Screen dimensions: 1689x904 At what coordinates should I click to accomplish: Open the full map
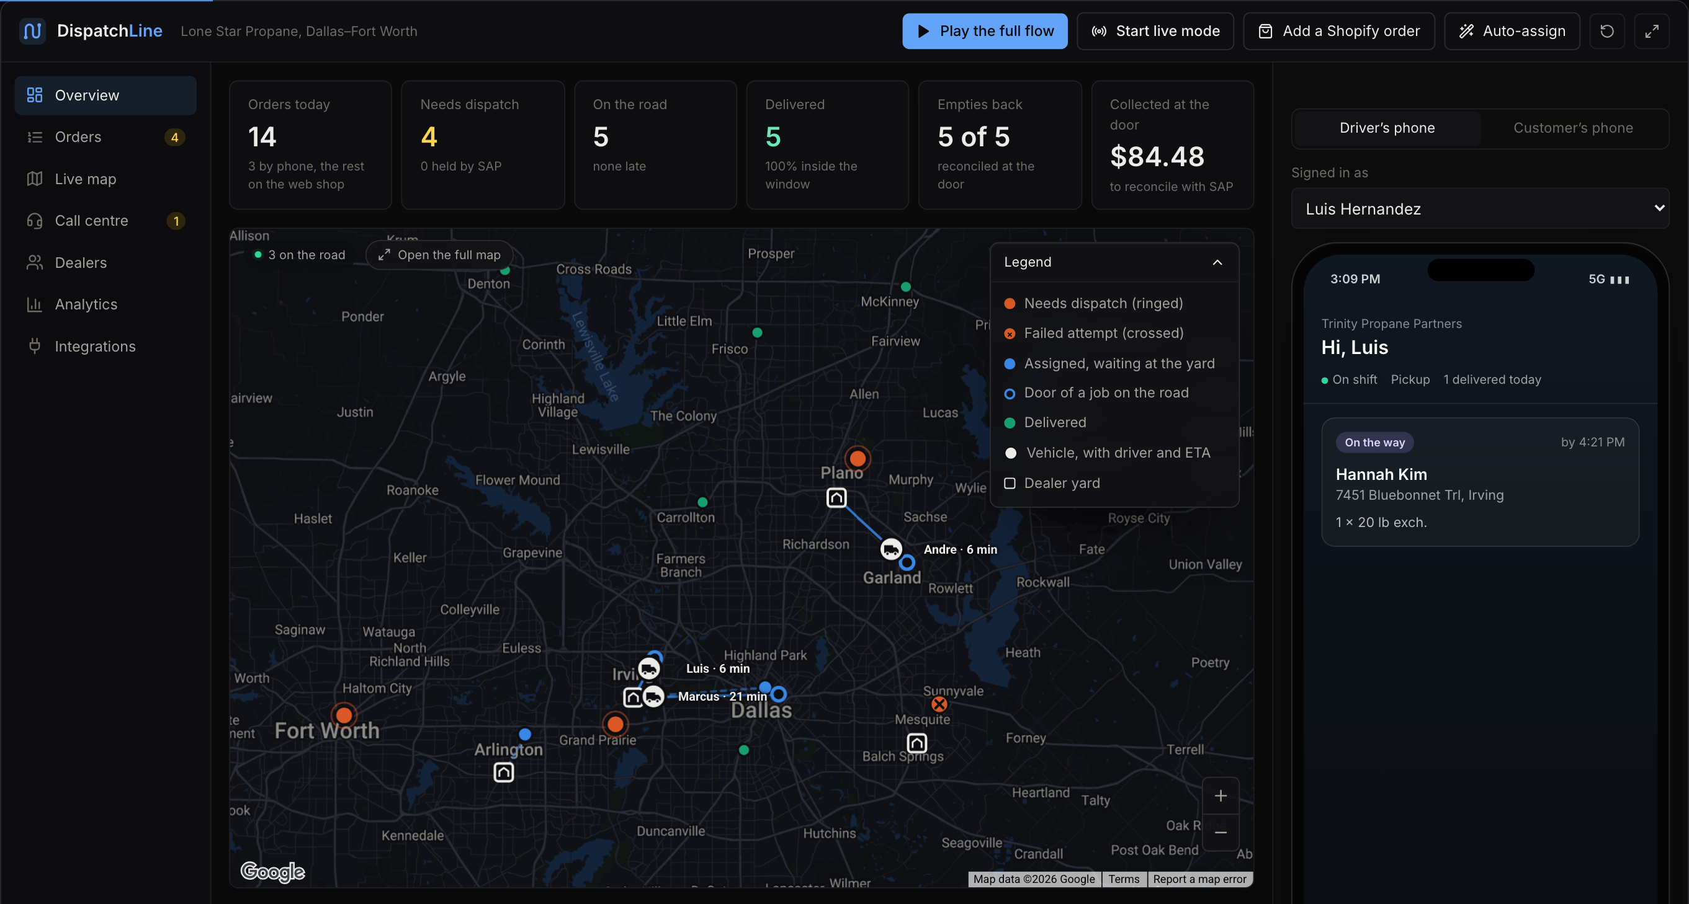[x=439, y=255]
